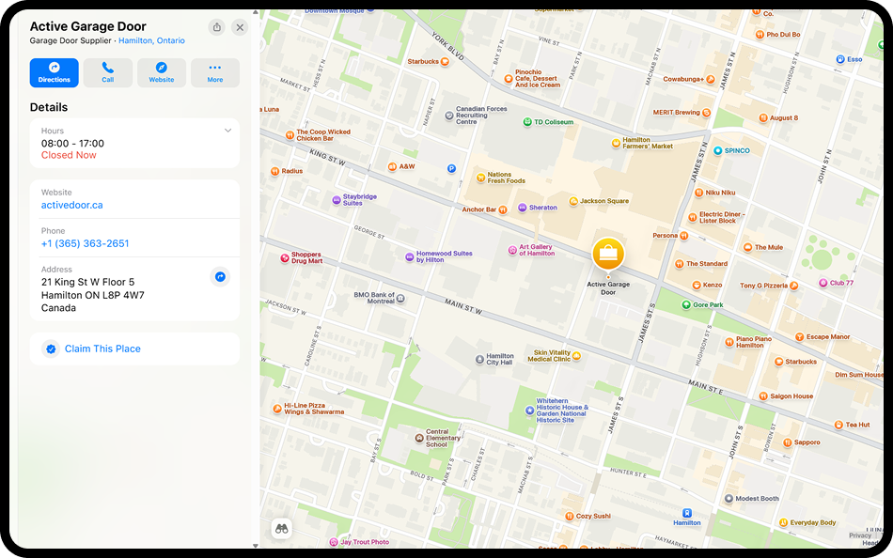The height and width of the screenshot is (558, 893).
Task: Select the Club 77 marker
Action: 822,283
